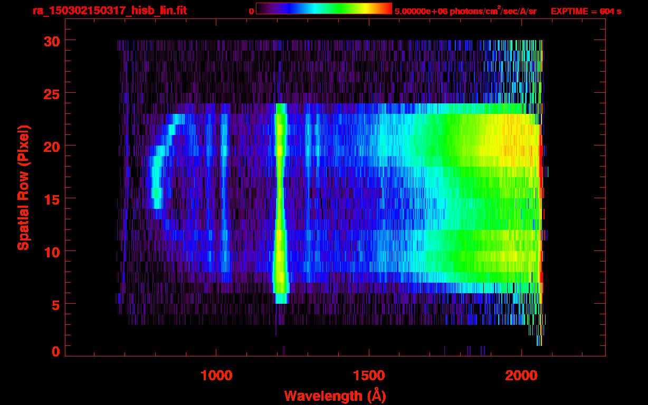Click the rainbow color scale bar
Screen dimensions: 648x405
coord(324,8)
